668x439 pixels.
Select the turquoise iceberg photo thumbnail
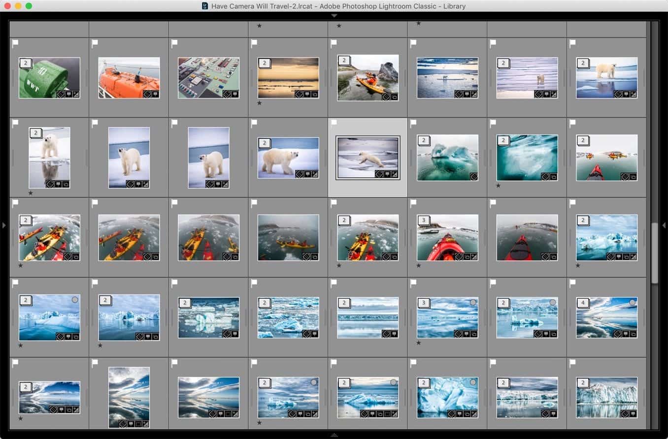pyautogui.click(x=447, y=157)
